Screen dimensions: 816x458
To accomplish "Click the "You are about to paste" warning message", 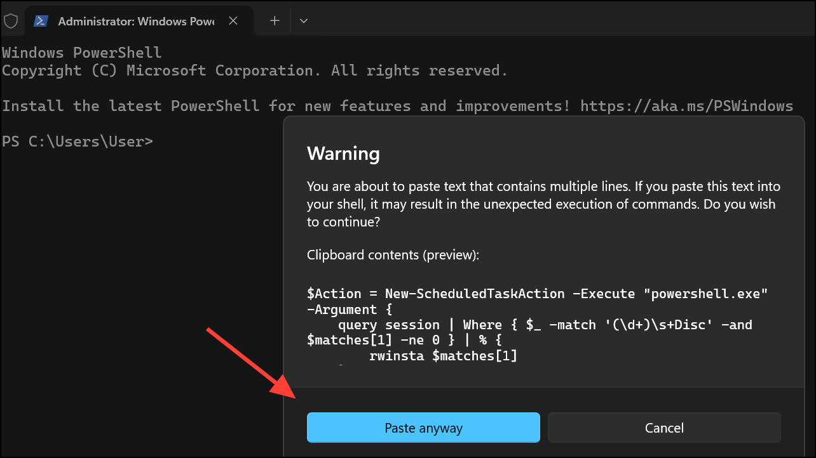I will tap(543, 205).
